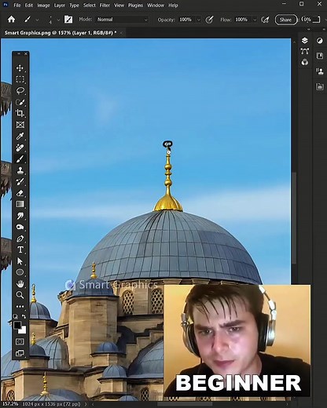This screenshot has width=327, height=408.
Task: Select the Frame tool
Action: (x=20, y=125)
